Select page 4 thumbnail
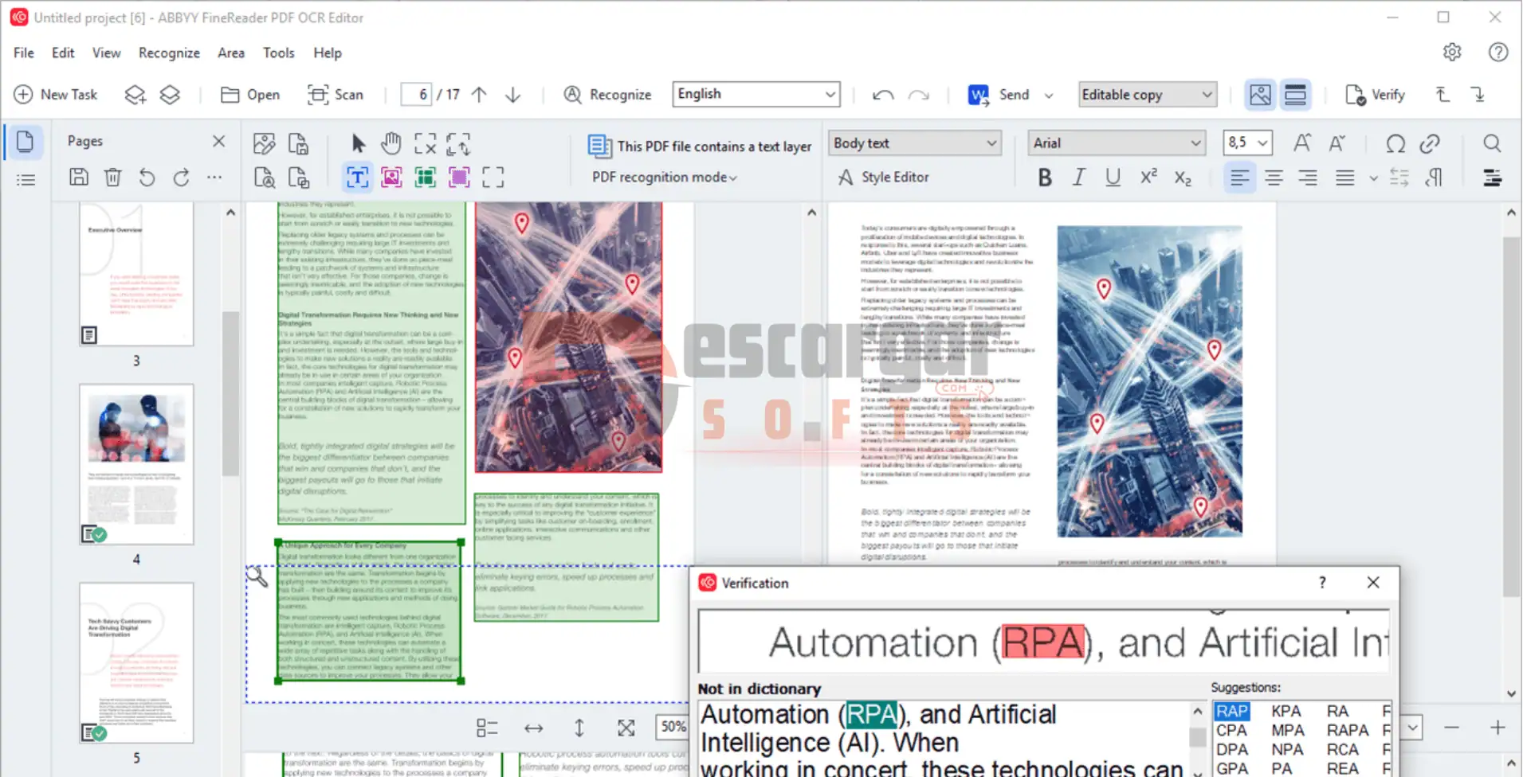 (136, 464)
